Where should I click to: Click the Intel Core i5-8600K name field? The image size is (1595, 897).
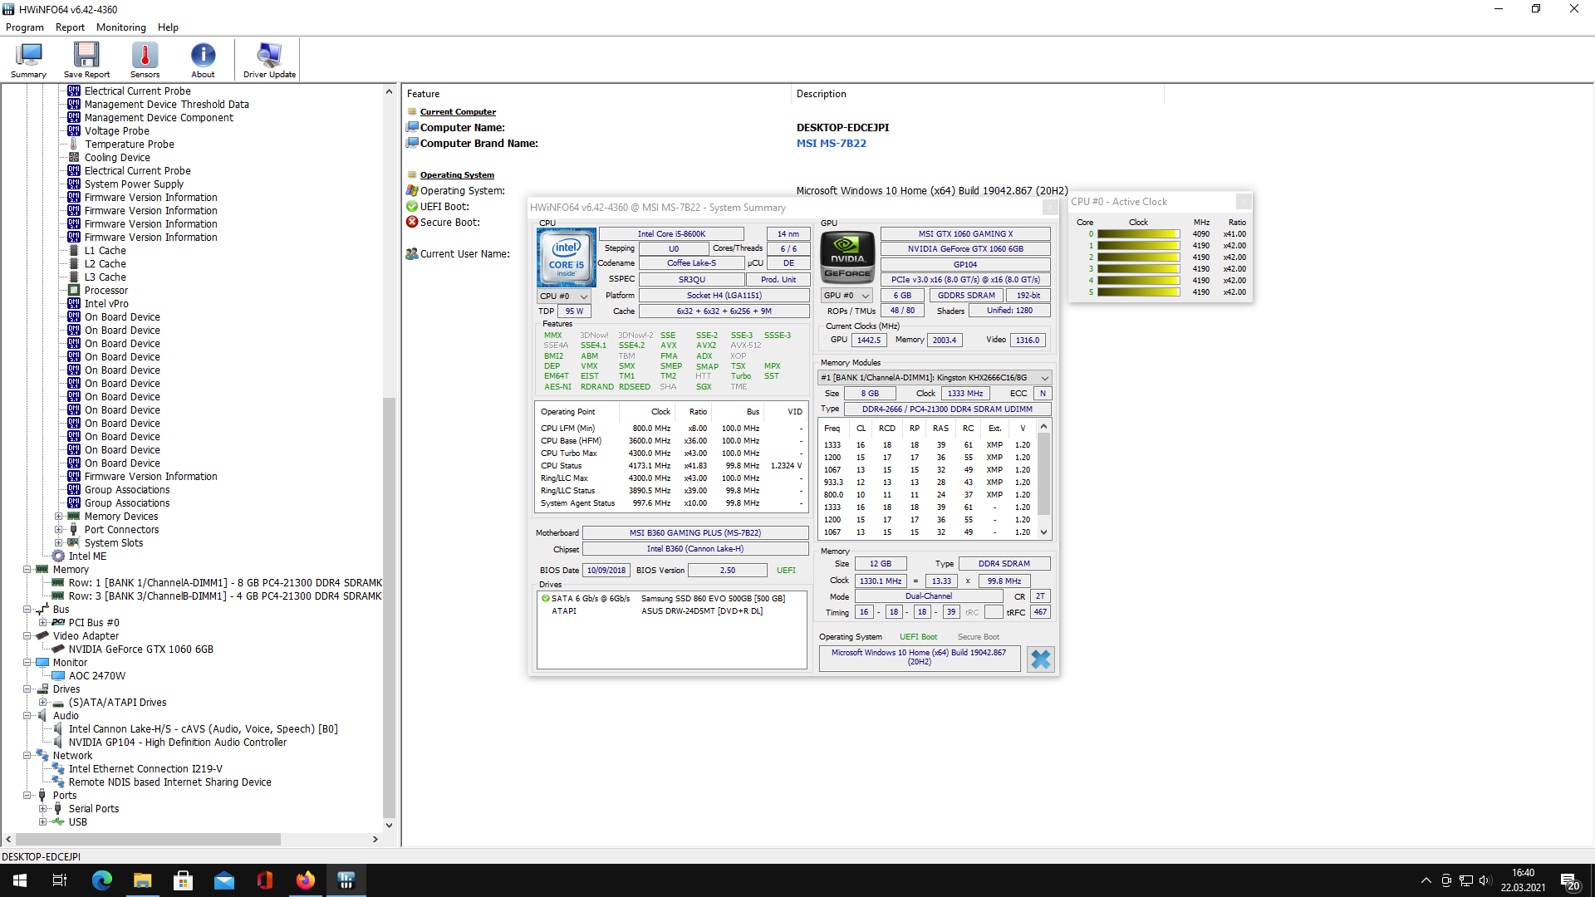click(x=671, y=234)
